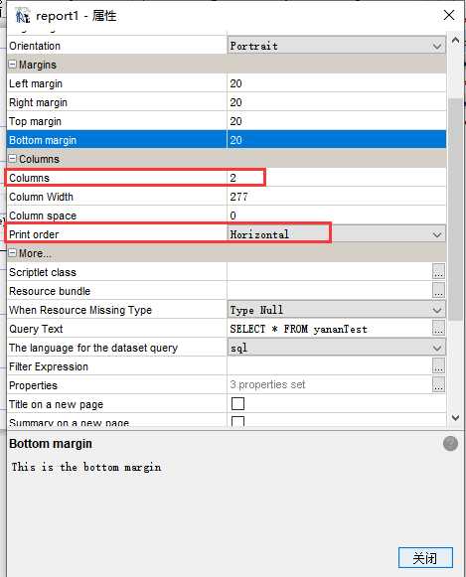
Task: Select the Top margin property label
Action: pyautogui.click(x=35, y=121)
